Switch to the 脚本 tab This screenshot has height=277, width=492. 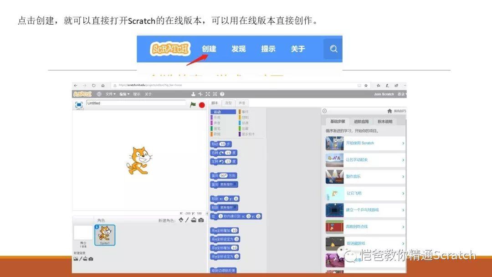coord(215,103)
